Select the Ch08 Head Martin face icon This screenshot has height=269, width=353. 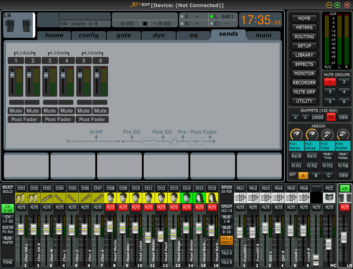coord(110,198)
